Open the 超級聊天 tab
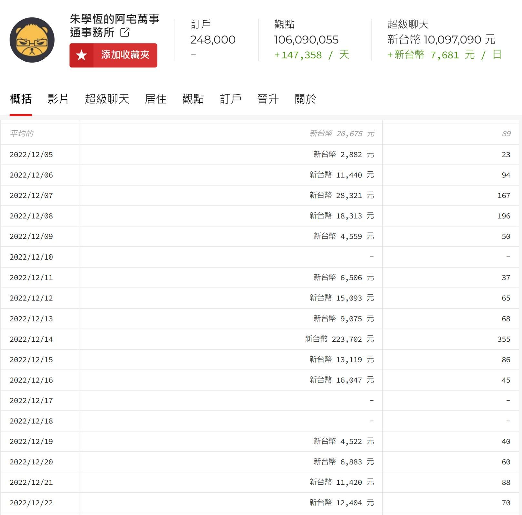The width and height of the screenshot is (522, 515). click(x=107, y=99)
